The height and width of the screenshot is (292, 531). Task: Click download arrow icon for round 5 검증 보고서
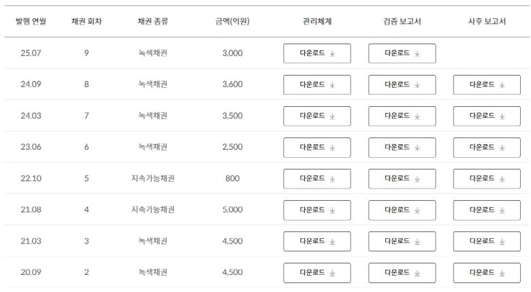coord(417,179)
